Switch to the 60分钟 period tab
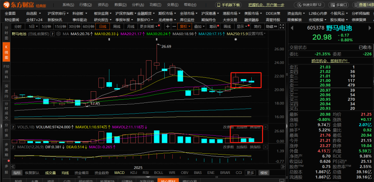 coord(88,27)
